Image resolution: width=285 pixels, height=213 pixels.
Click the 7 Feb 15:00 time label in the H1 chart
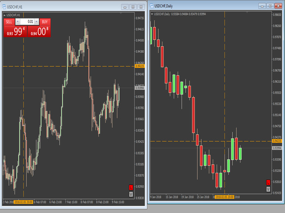pos(71,202)
